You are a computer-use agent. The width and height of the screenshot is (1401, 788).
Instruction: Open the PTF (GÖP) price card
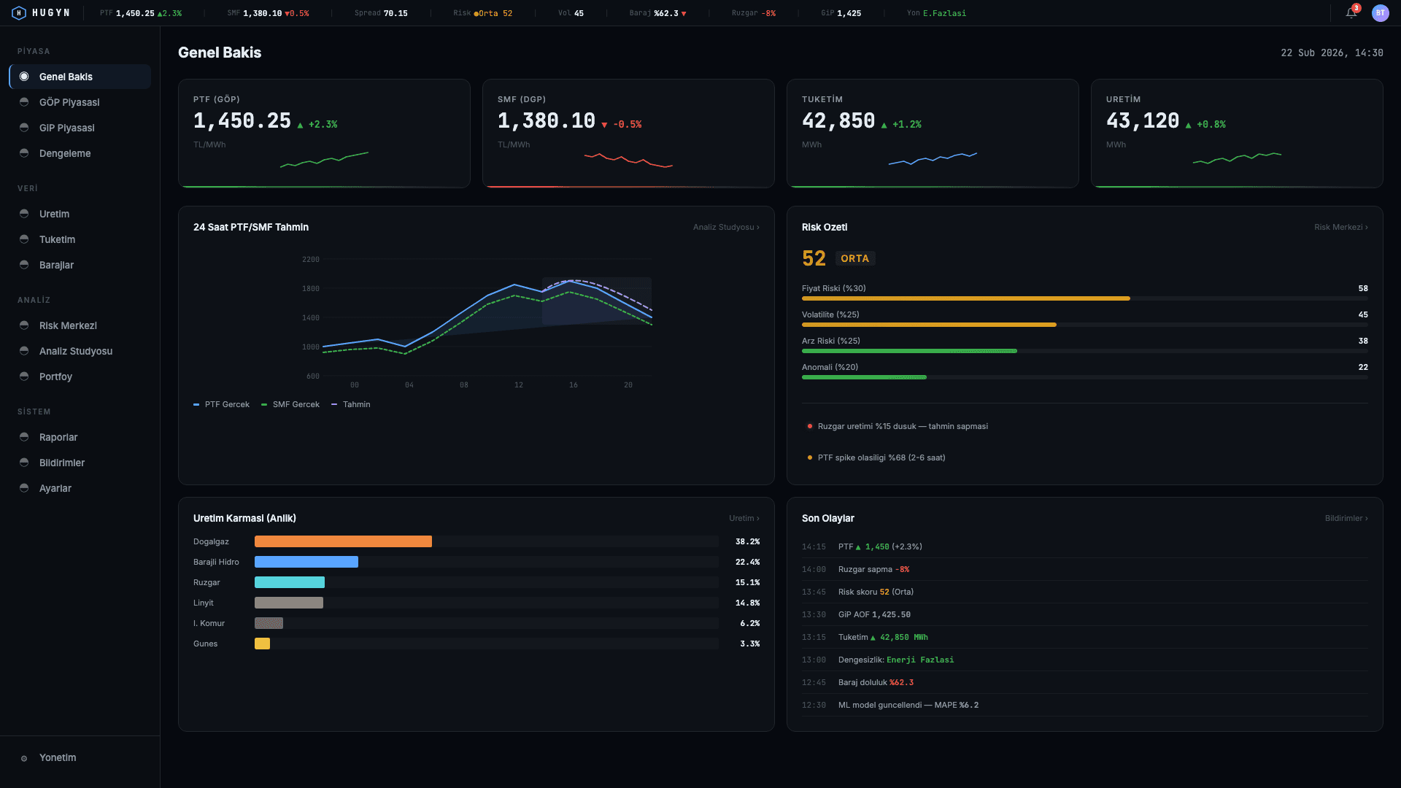pos(324,134)
